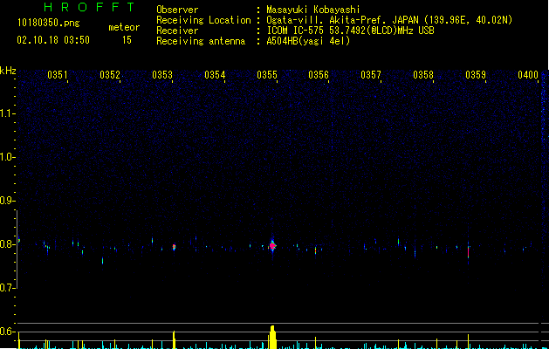This screenshot has width=549, height=349.
Task: Click the Receiving Location value line
Action: [389, 20]
